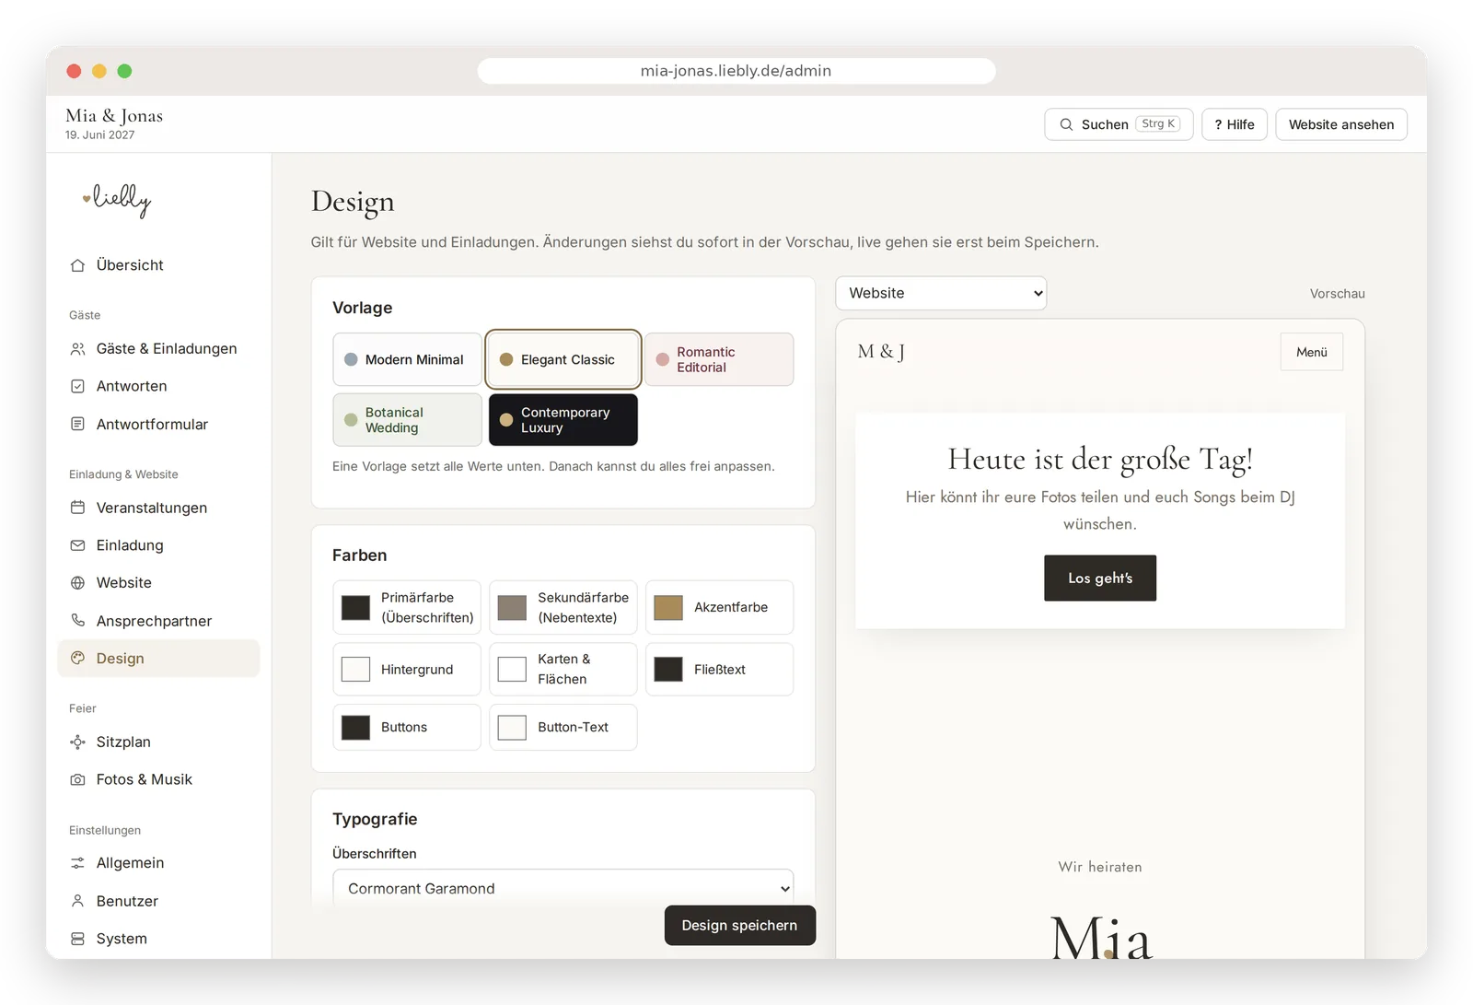1473x1005 pixels.
Task: Select the Elegant Classic template
Action: [x=563, y=359]
